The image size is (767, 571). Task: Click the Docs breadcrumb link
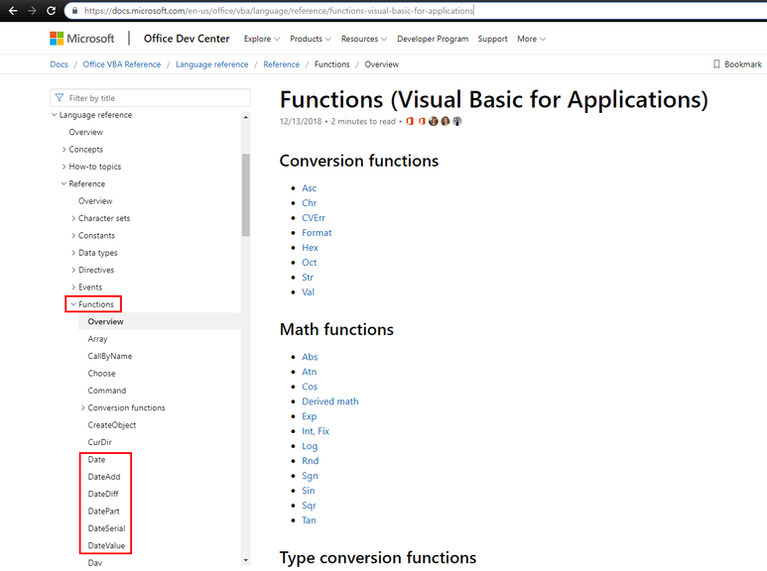click(x=59, y=64)
